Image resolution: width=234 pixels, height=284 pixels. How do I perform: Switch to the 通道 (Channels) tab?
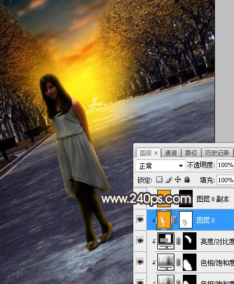point(171,153)
